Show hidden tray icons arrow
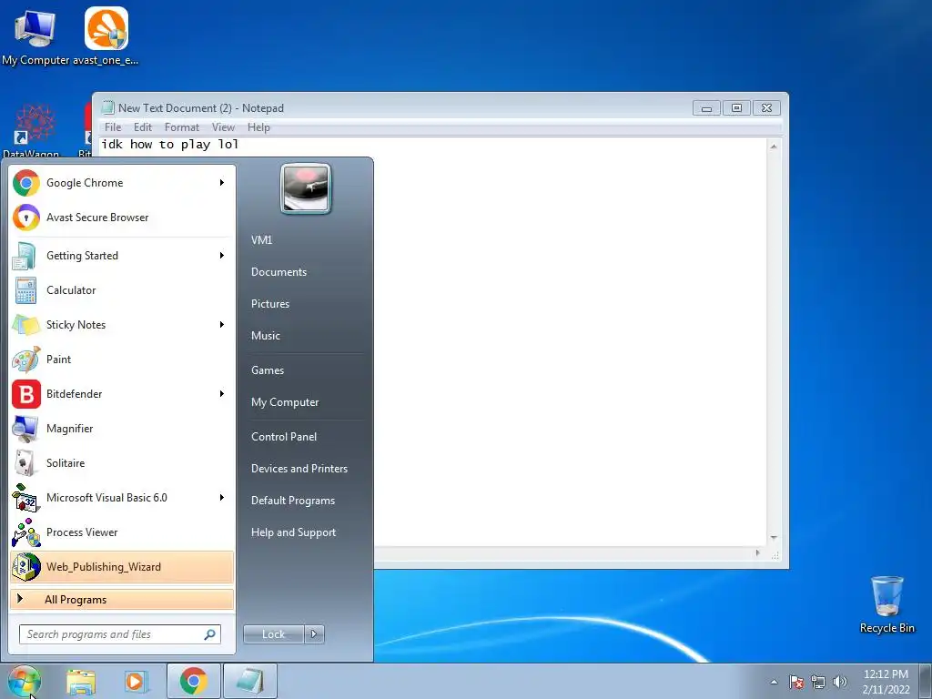The height and width of the screenshot is (699, 932). coord(774,683)
